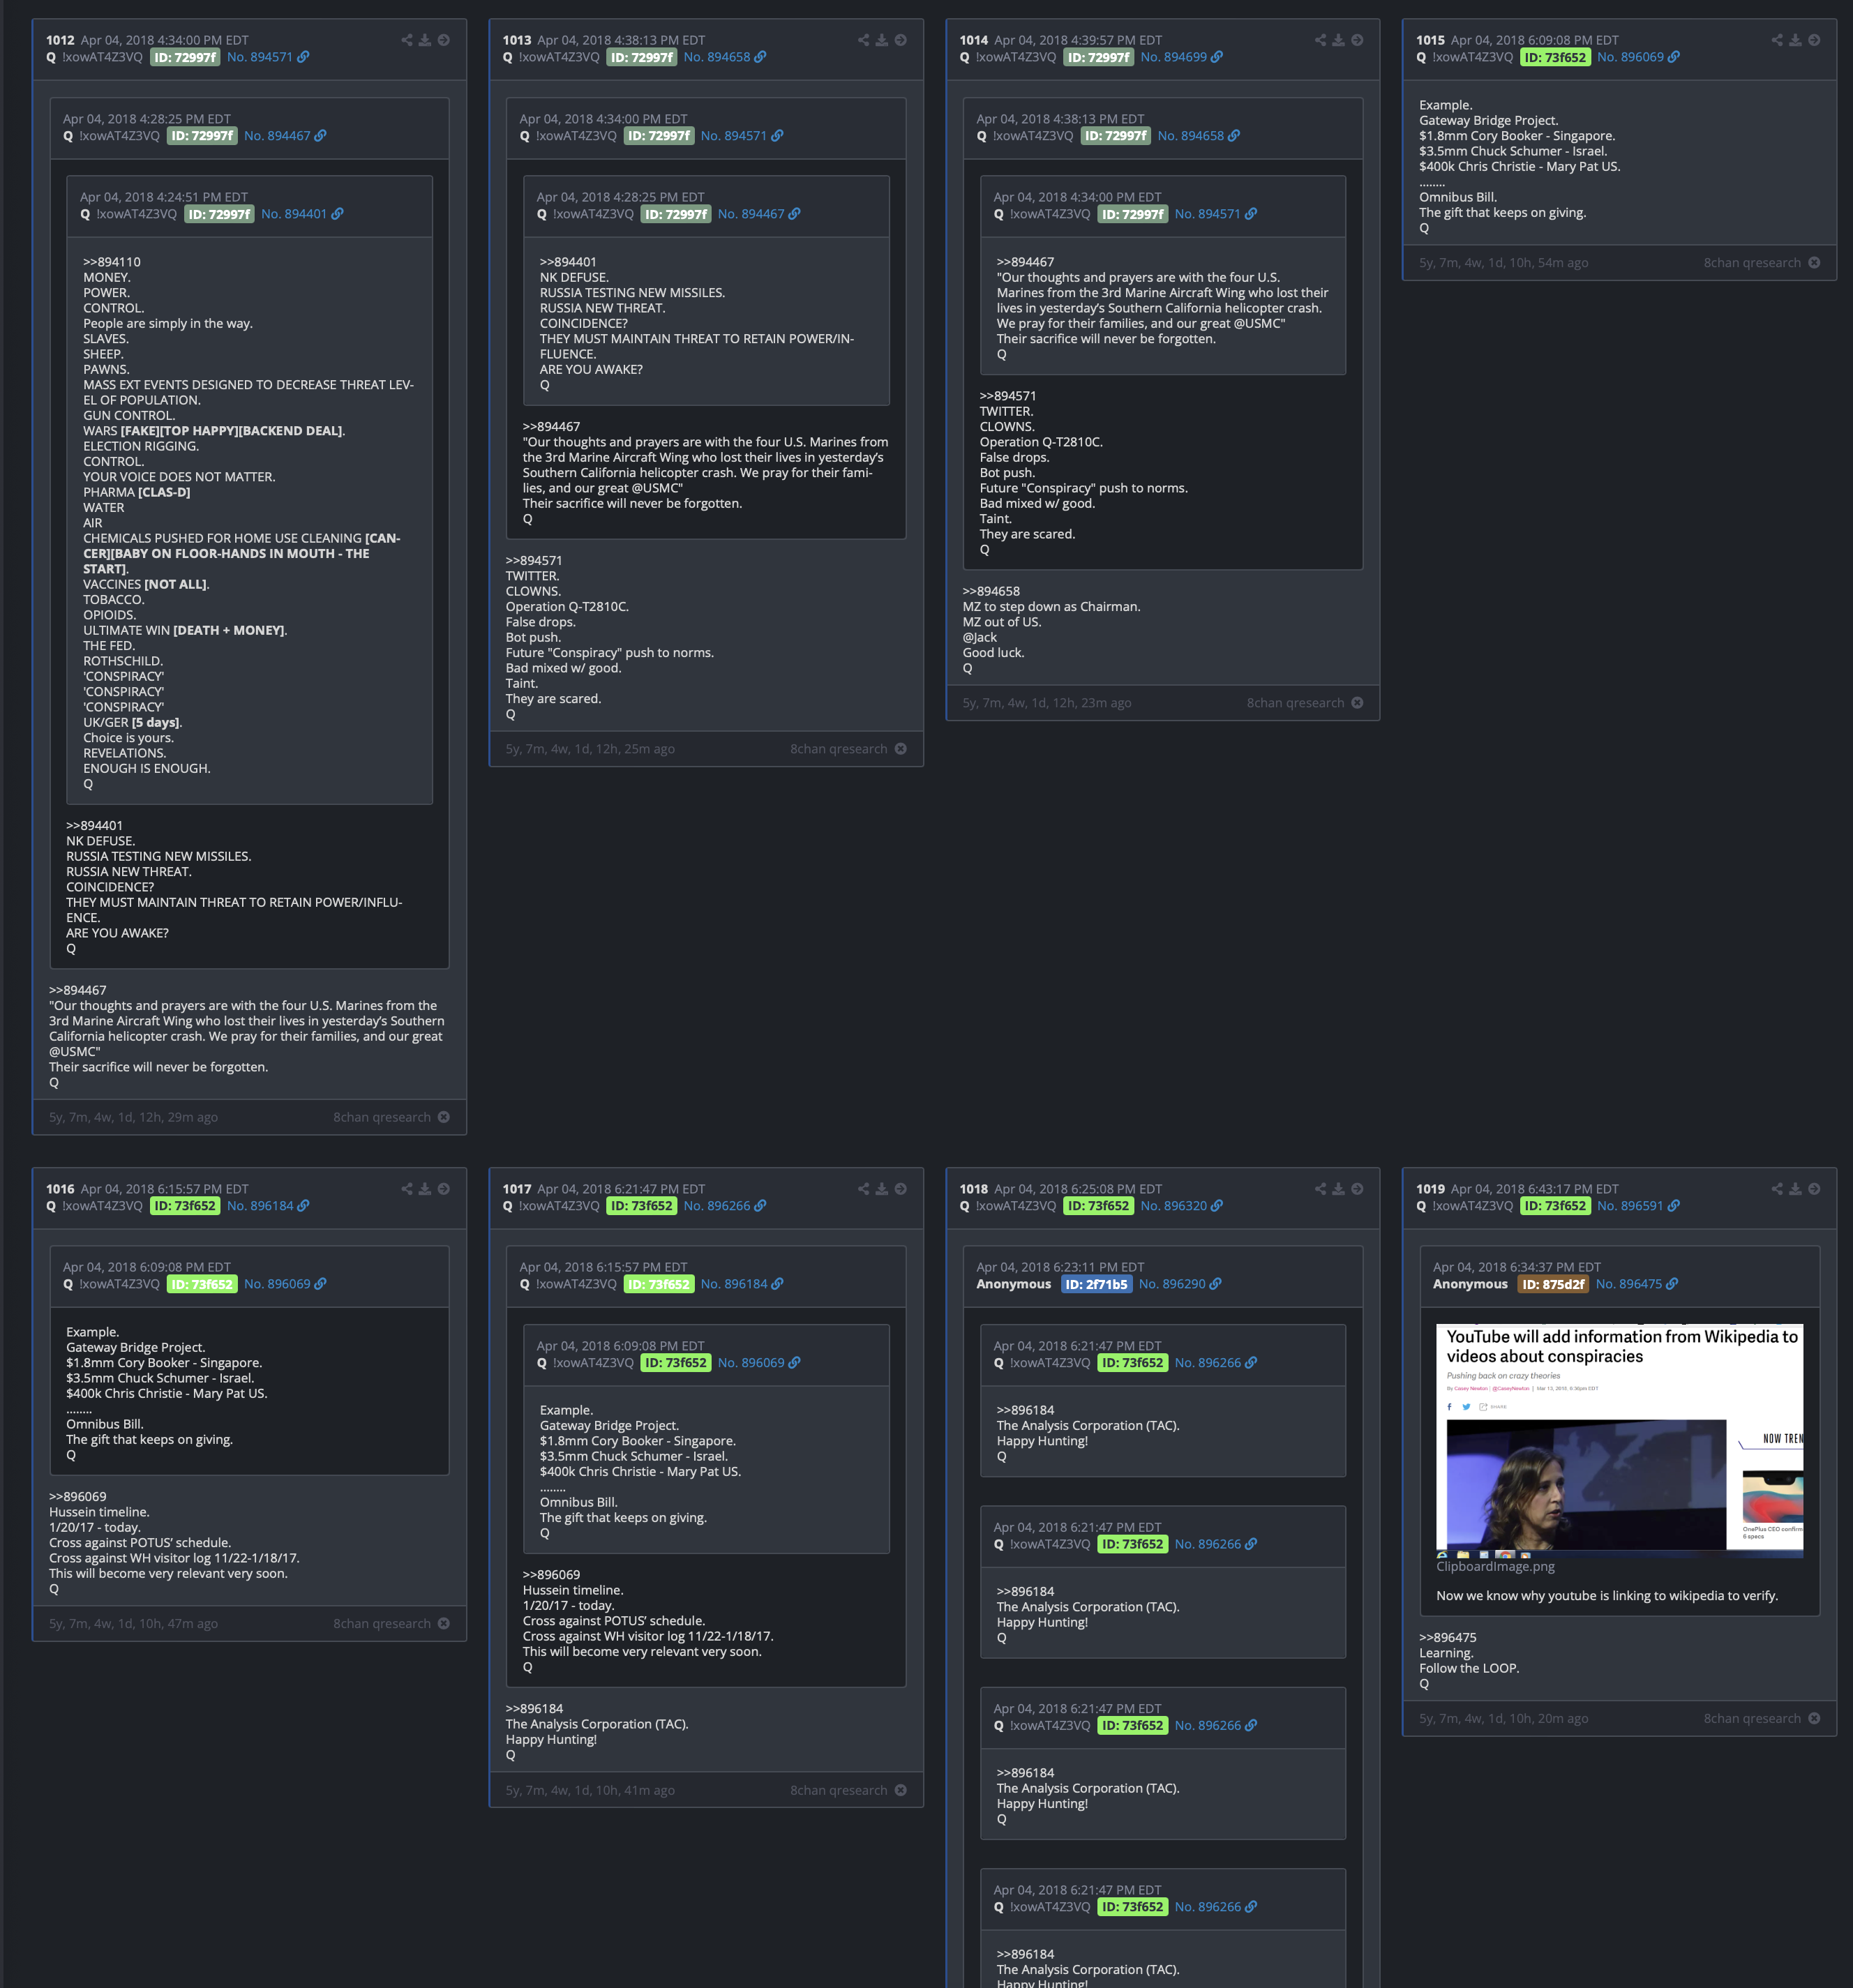The height and width of the screenshot is (1988, 1853).
Task: Open link No. 896184 in post 1016 header
Action: coord(268,1206)
